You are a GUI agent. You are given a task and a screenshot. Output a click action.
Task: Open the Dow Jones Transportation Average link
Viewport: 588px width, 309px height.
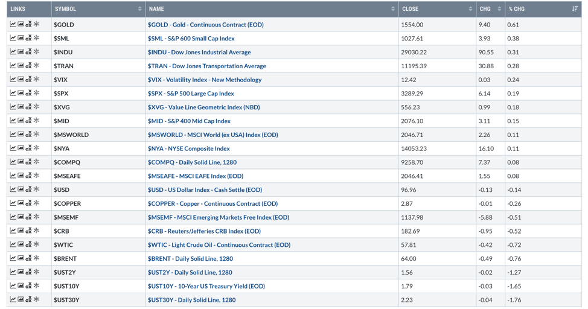pyautogui.click(x=206, y=66)
